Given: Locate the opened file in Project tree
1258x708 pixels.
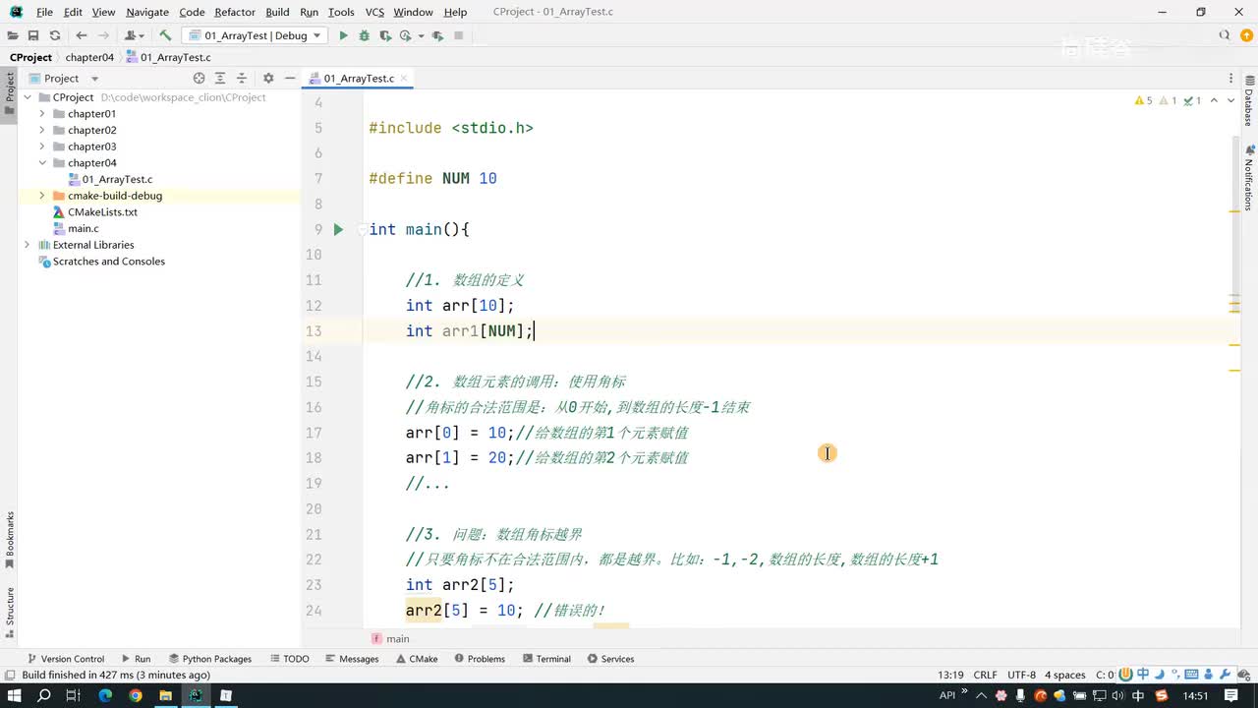Looking at the screenshot, I should pyautogui.click(x=199, y=78).
